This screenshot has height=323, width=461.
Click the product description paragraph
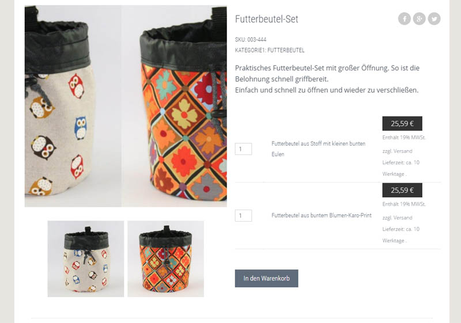pyautogui.click(x=327, y=79)
